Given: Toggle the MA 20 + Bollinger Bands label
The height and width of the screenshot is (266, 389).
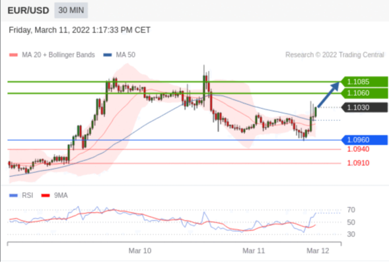Looking at the screenshot, I should point(58,55).
